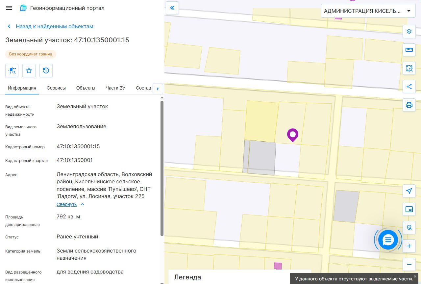Image resolution: width=421 pixels, height=284 pixels.
Task: Open the map layers button
Action: pyautogui.click(x=409, y=31)
